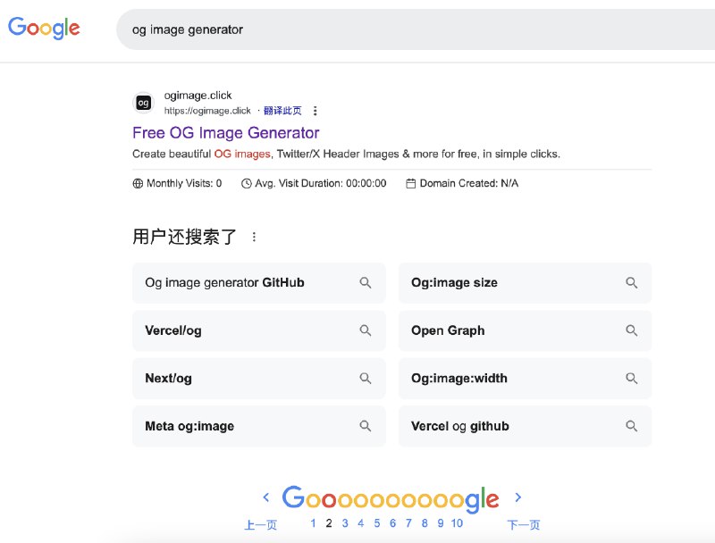Screen dimensions: 715x543
Task: Open the 'Free OG Image Generator' result
Action: pyautogui.click(x=226, y=132)
